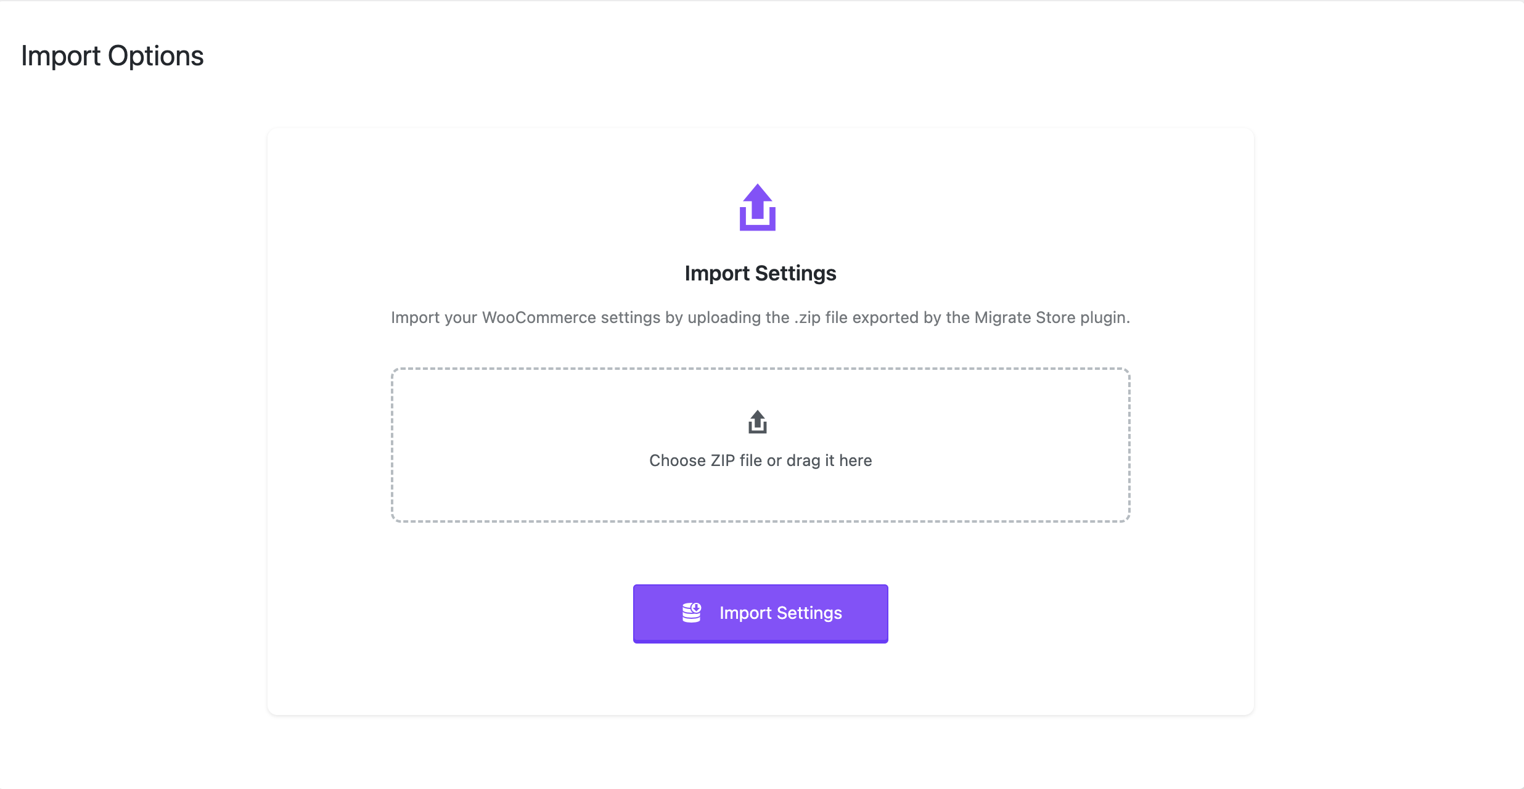Click the WooCommerce settings description paragraph
The height and width of the screenshot is (789, 1524).
click(760, 317)
